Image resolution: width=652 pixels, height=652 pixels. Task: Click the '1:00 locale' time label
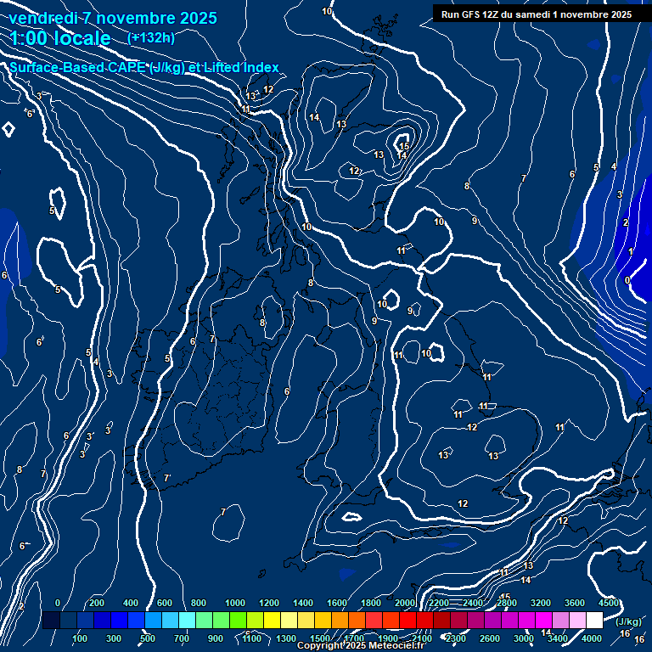(x=61, y=38)
